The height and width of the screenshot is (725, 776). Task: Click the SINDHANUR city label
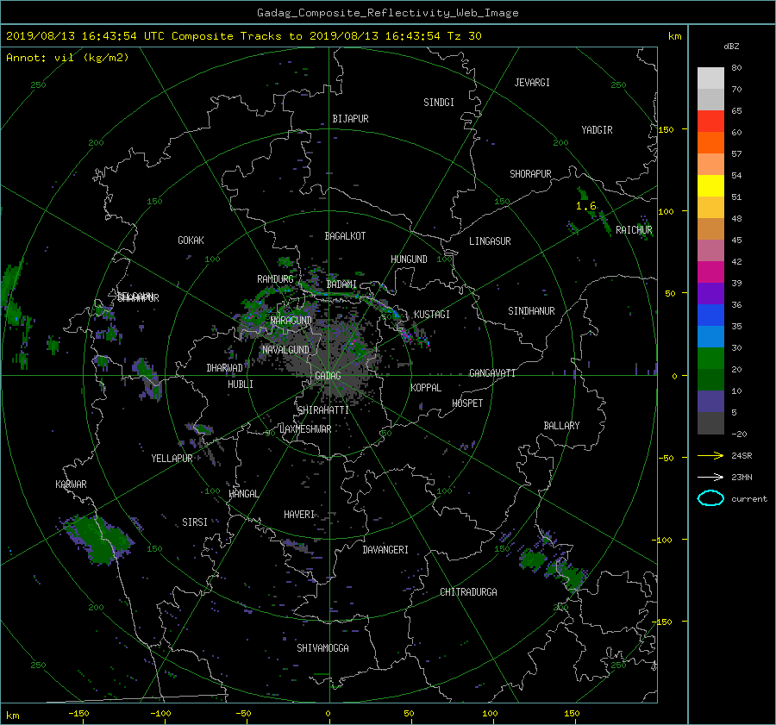click(x=531, y=311)
